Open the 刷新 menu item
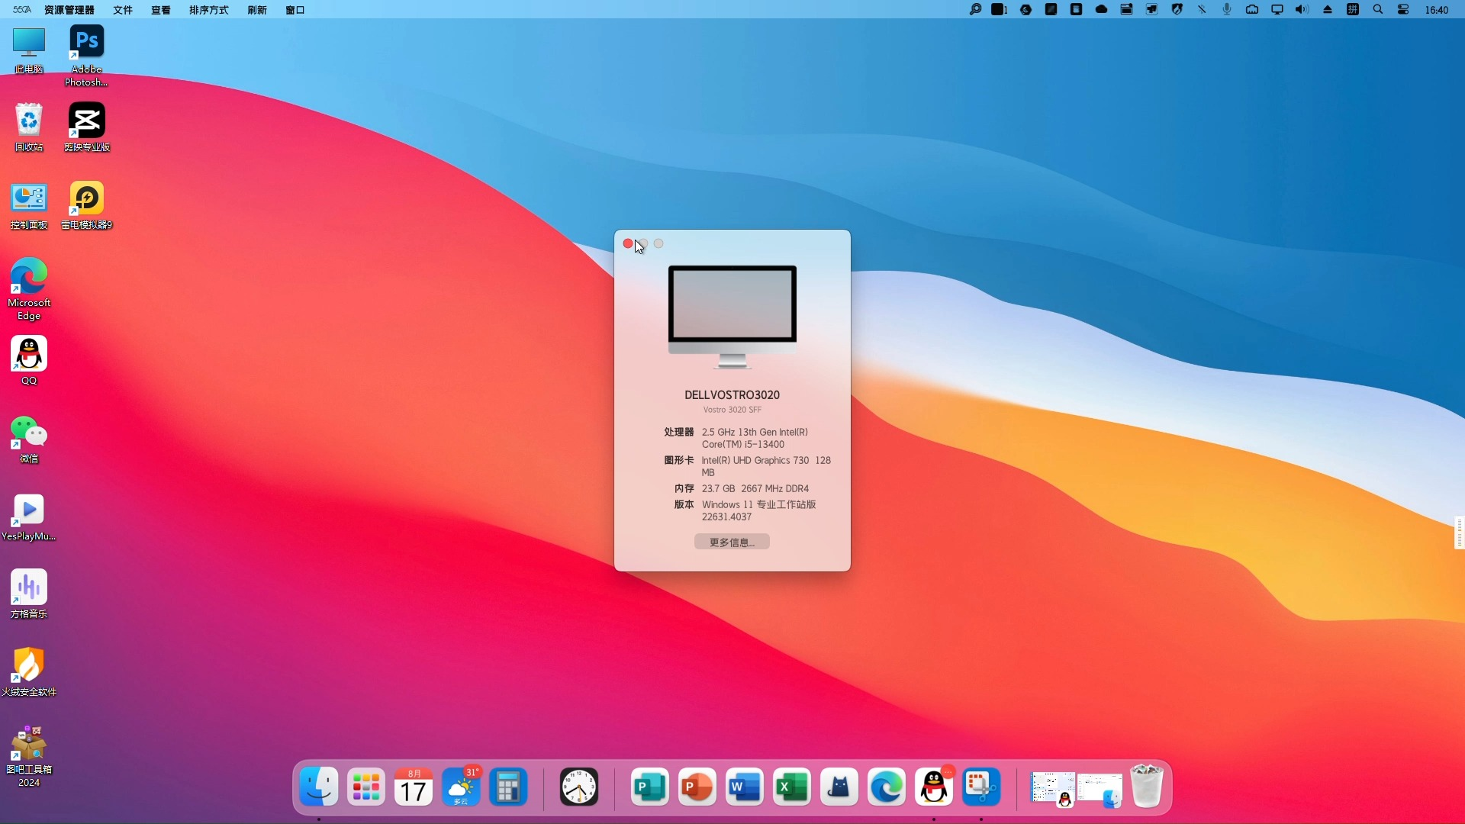The image size is (1465, 824). click(x=257, y=10)
